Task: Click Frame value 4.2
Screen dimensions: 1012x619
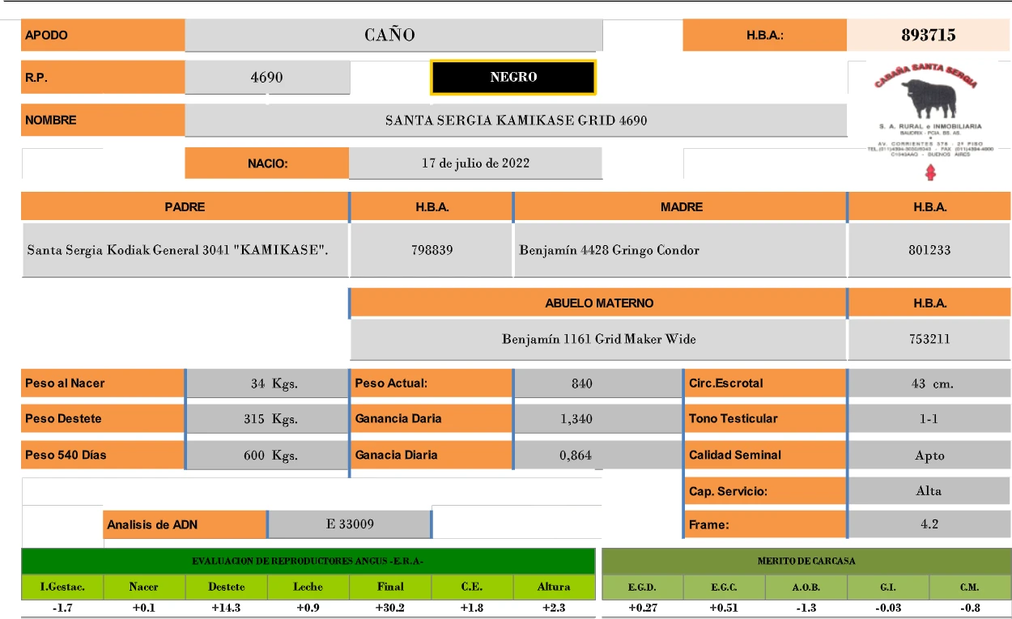Action: tap(929, 524)
